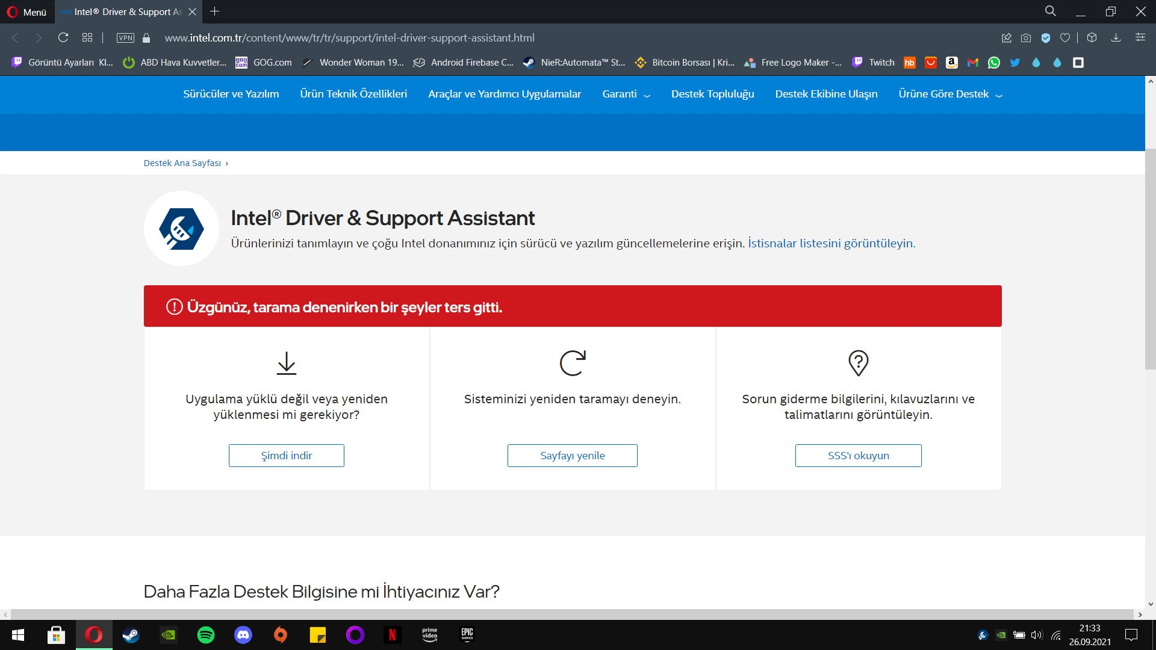Select the Destek Topluluğu nav item
Image resolution: width=1156 pixels, height=650 pixels.
712,94
